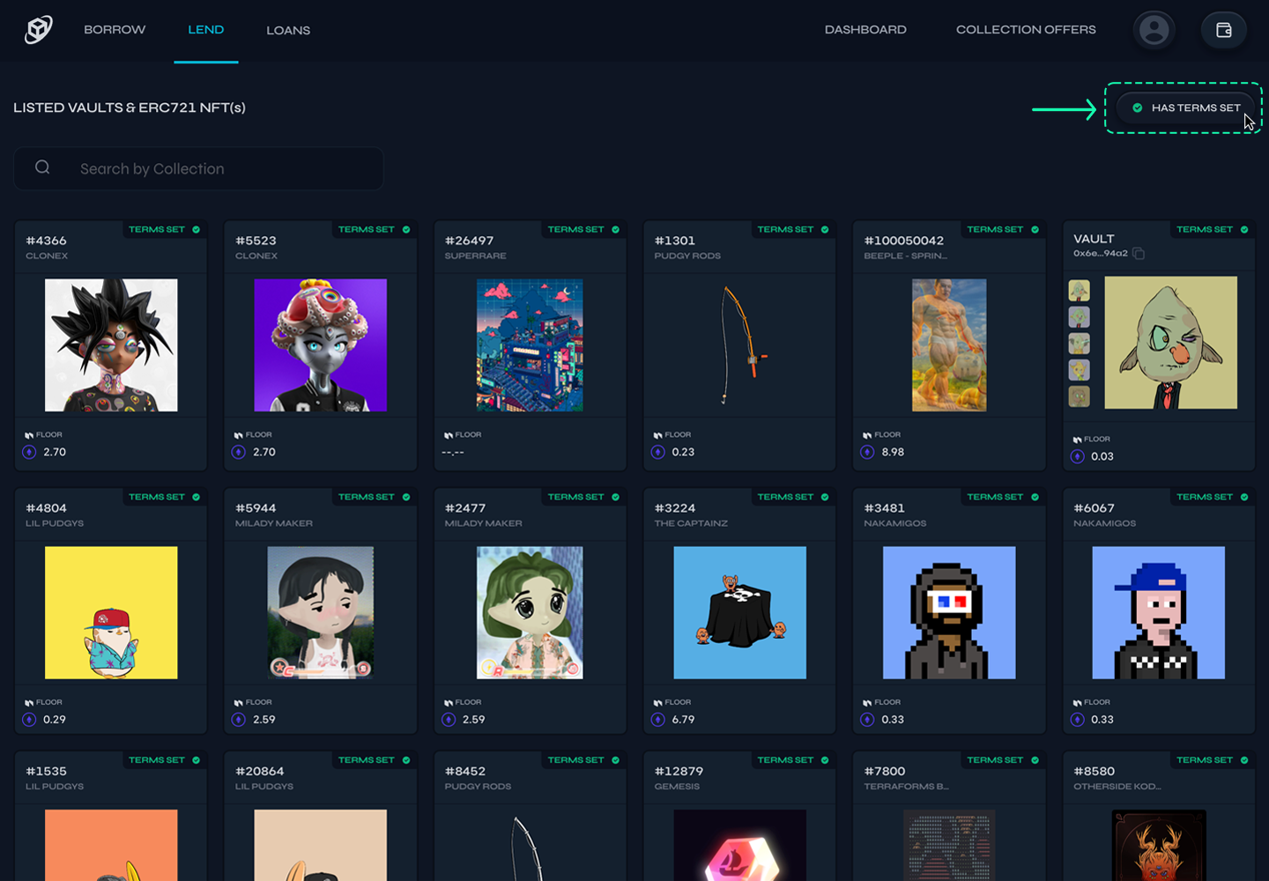
Task: Click the GEMESIS collection name
Action: (677, 787)
